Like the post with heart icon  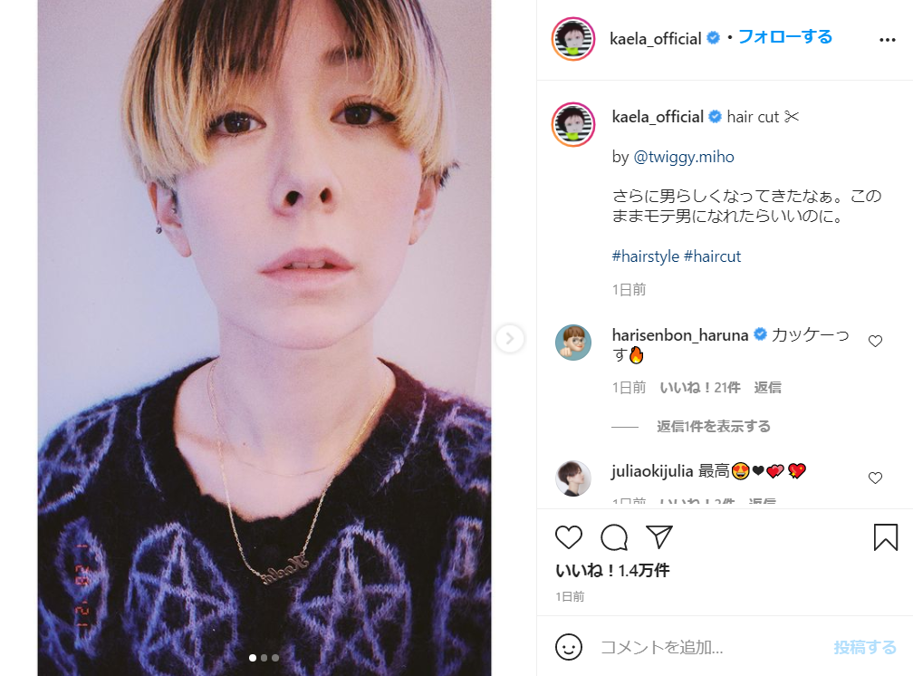point(569,537)
